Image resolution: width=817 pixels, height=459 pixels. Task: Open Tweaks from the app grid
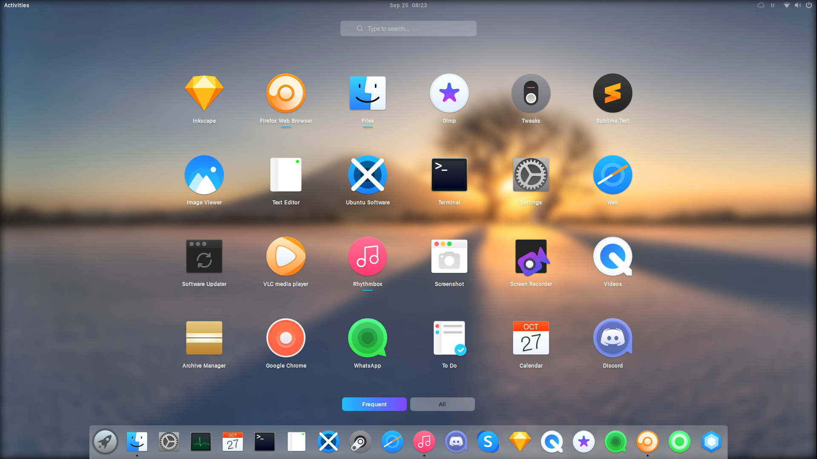[531, 93]
